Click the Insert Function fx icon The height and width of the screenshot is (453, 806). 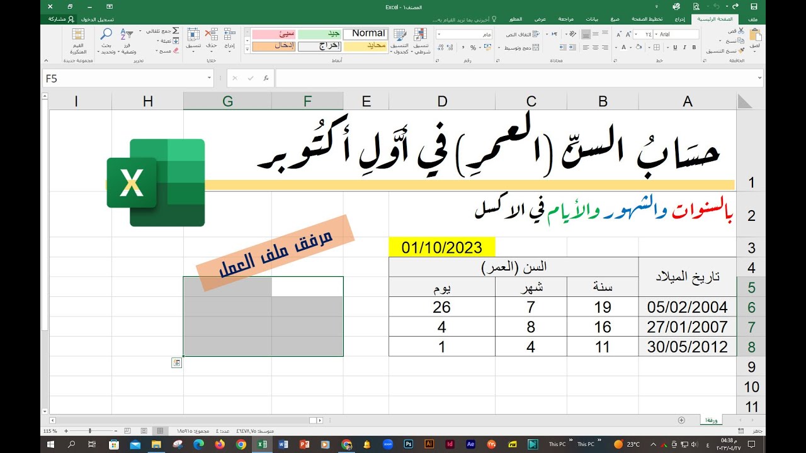(266, 78)
